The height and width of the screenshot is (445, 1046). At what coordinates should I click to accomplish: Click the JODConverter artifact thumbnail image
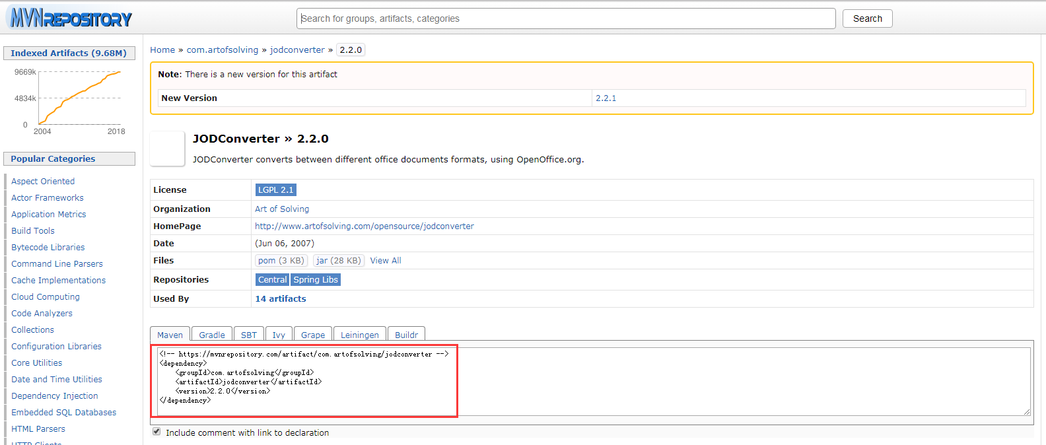(x=167, y=149)
